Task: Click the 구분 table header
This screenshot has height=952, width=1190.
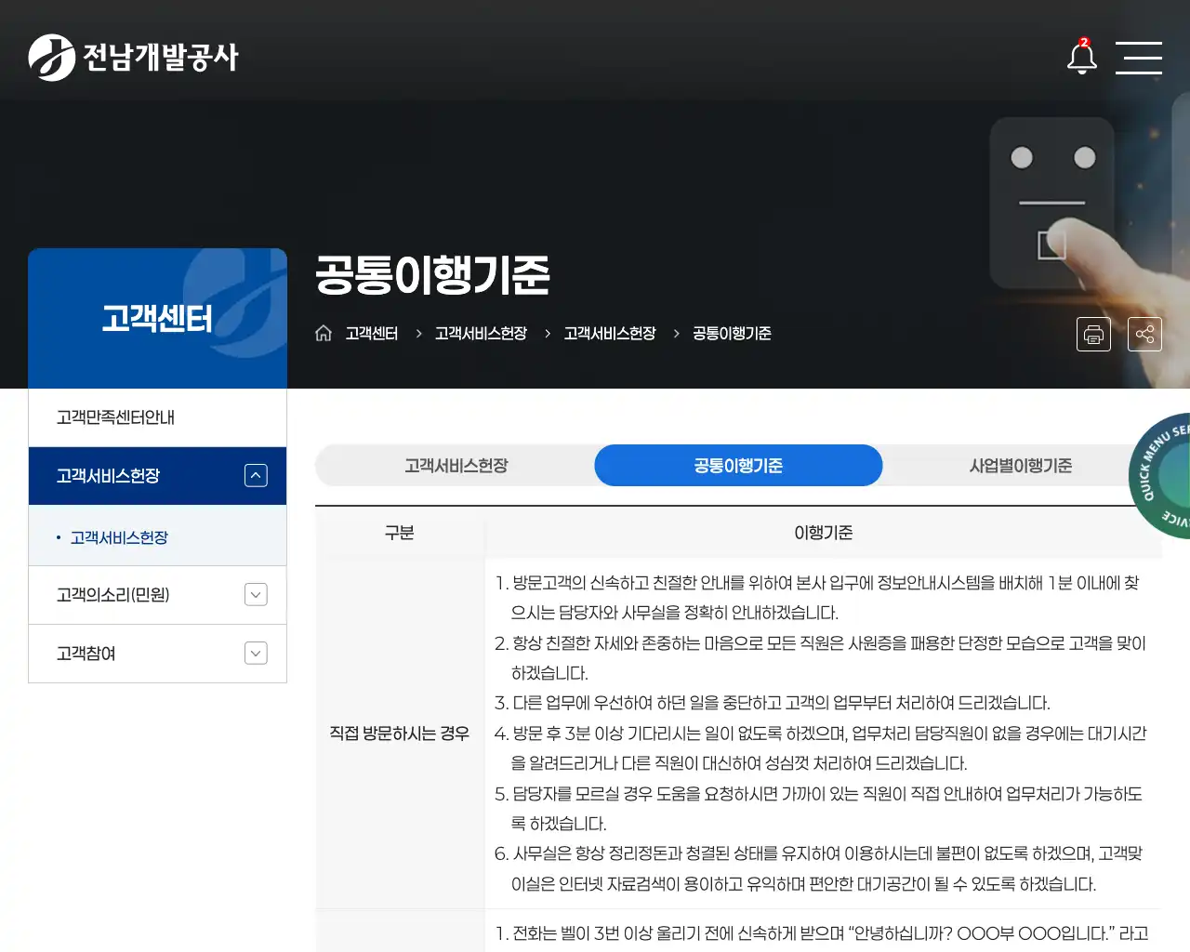Action: [400, 533]
